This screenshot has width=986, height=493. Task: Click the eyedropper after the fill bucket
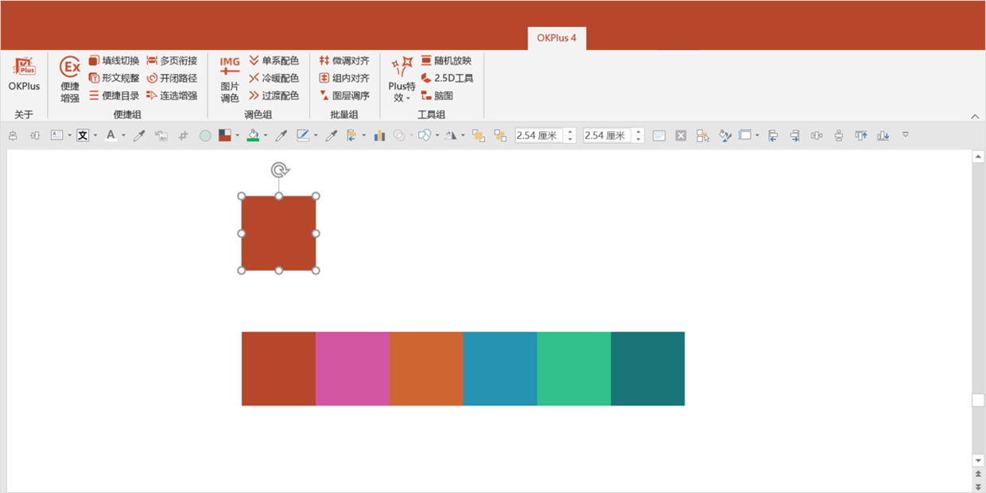click(281, 135)
